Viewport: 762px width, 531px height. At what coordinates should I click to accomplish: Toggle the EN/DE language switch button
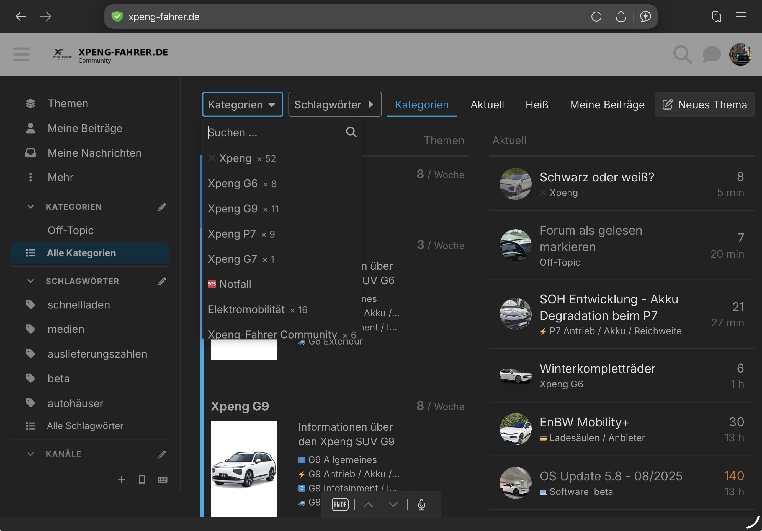tap(340, 504)
